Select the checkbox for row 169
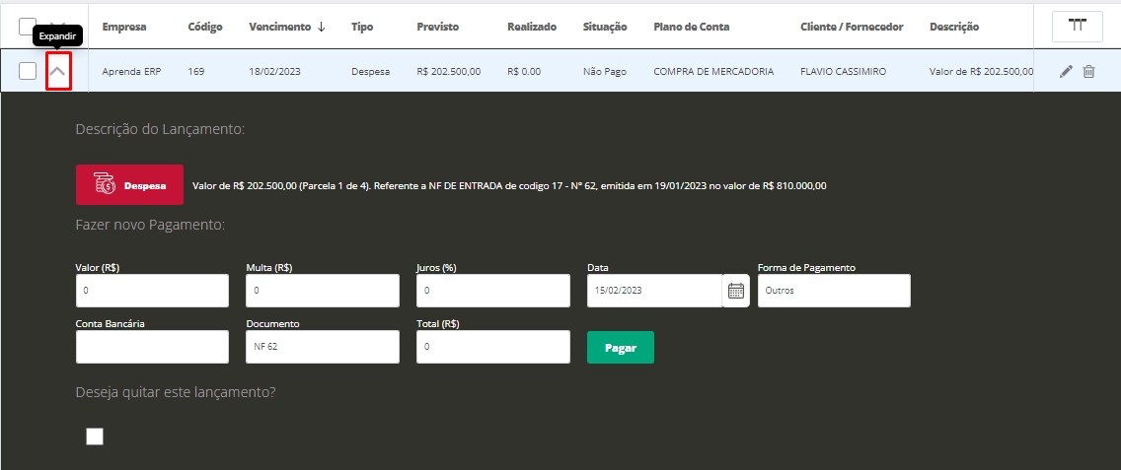Viewport: 1121px width, 470px height. coord(28,72)
